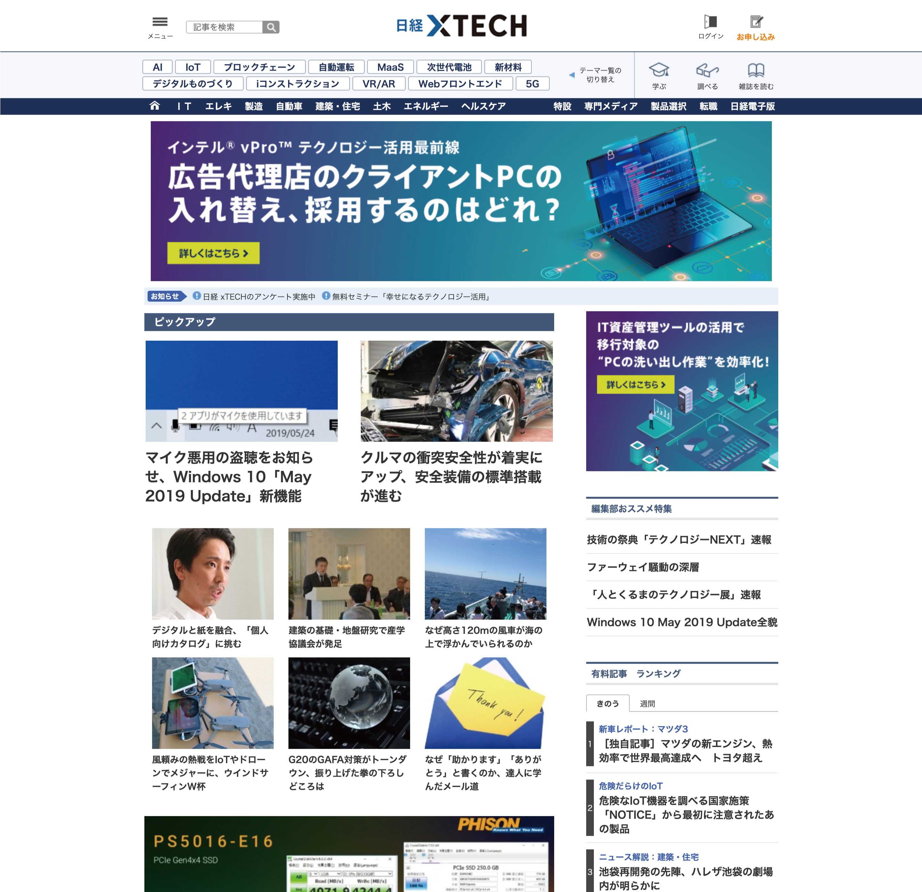This screenshot has height=892, width=922.
Task: Select the Webフロントエンド theme tag
Action: point(460,84)
